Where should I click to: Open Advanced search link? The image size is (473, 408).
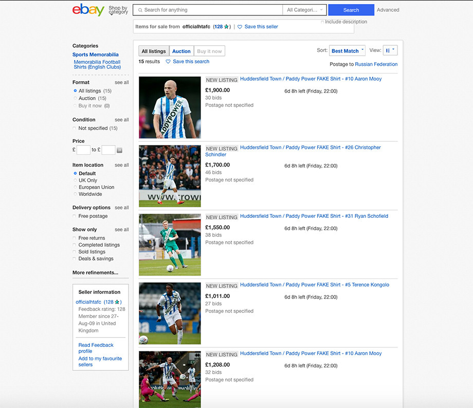(x=388, y=10)
